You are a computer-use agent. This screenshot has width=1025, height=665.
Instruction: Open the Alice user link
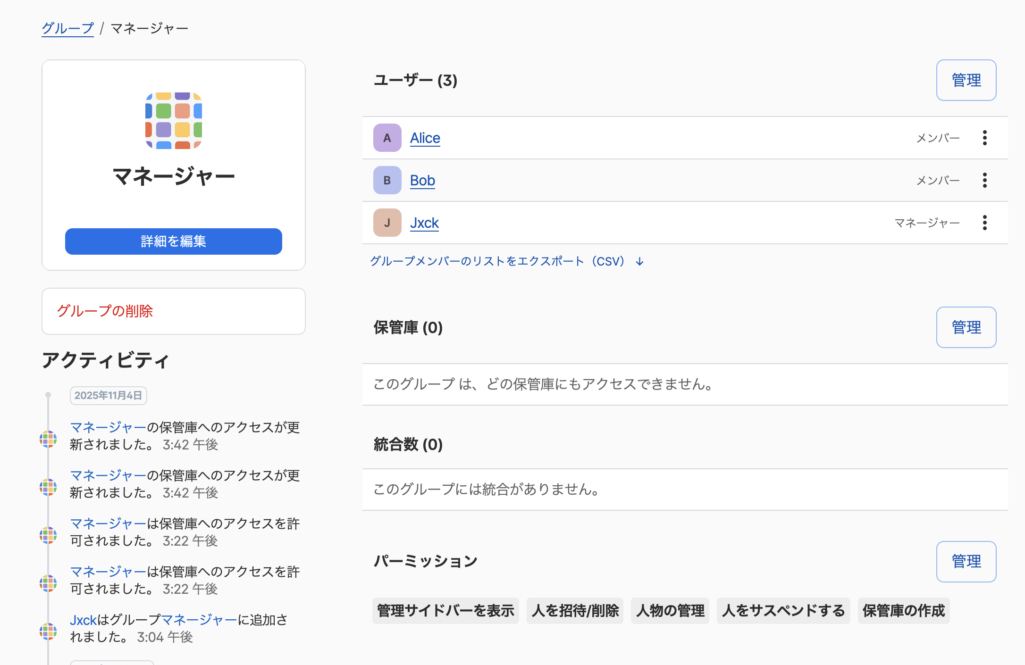point(425,138)
